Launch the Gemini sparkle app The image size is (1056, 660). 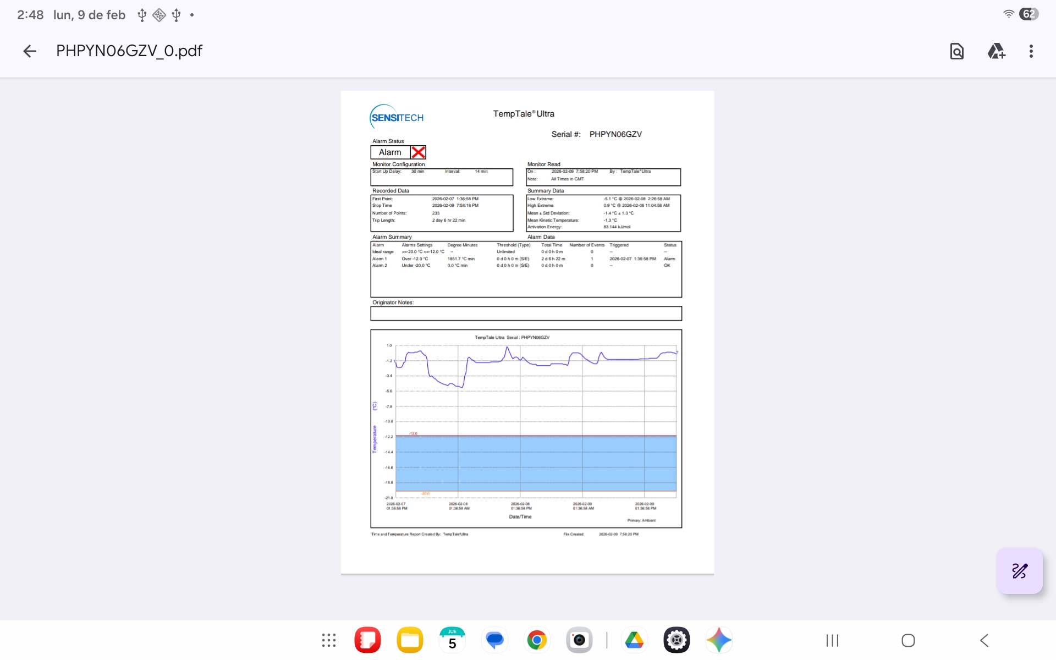point(719,640)
